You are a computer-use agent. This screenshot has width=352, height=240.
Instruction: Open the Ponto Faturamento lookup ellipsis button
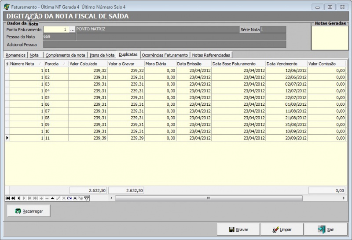pyautogui.click(x=72, y=29)
